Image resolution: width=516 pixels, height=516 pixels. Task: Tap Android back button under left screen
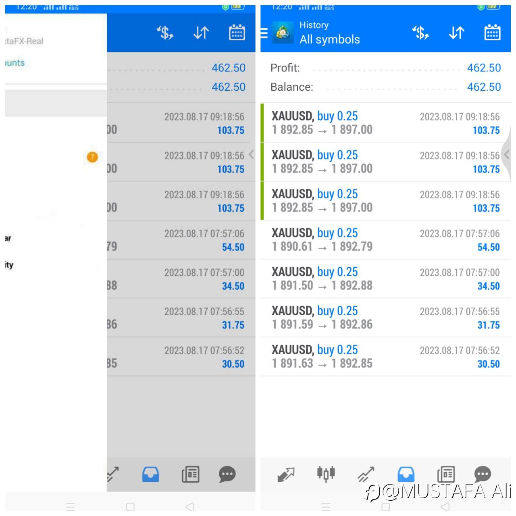(x=189, y=507)
